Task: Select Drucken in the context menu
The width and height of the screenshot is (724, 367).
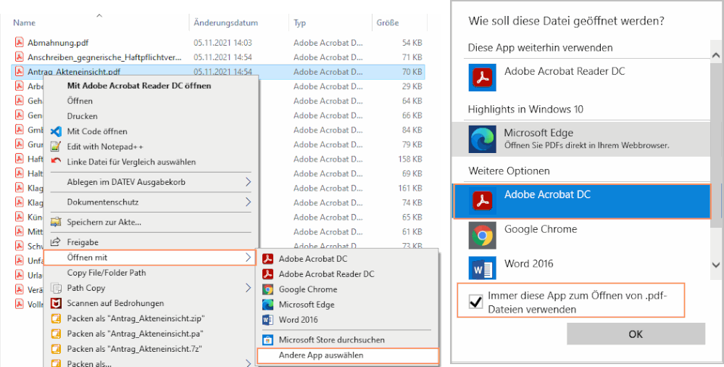Action: coord(82,116)
